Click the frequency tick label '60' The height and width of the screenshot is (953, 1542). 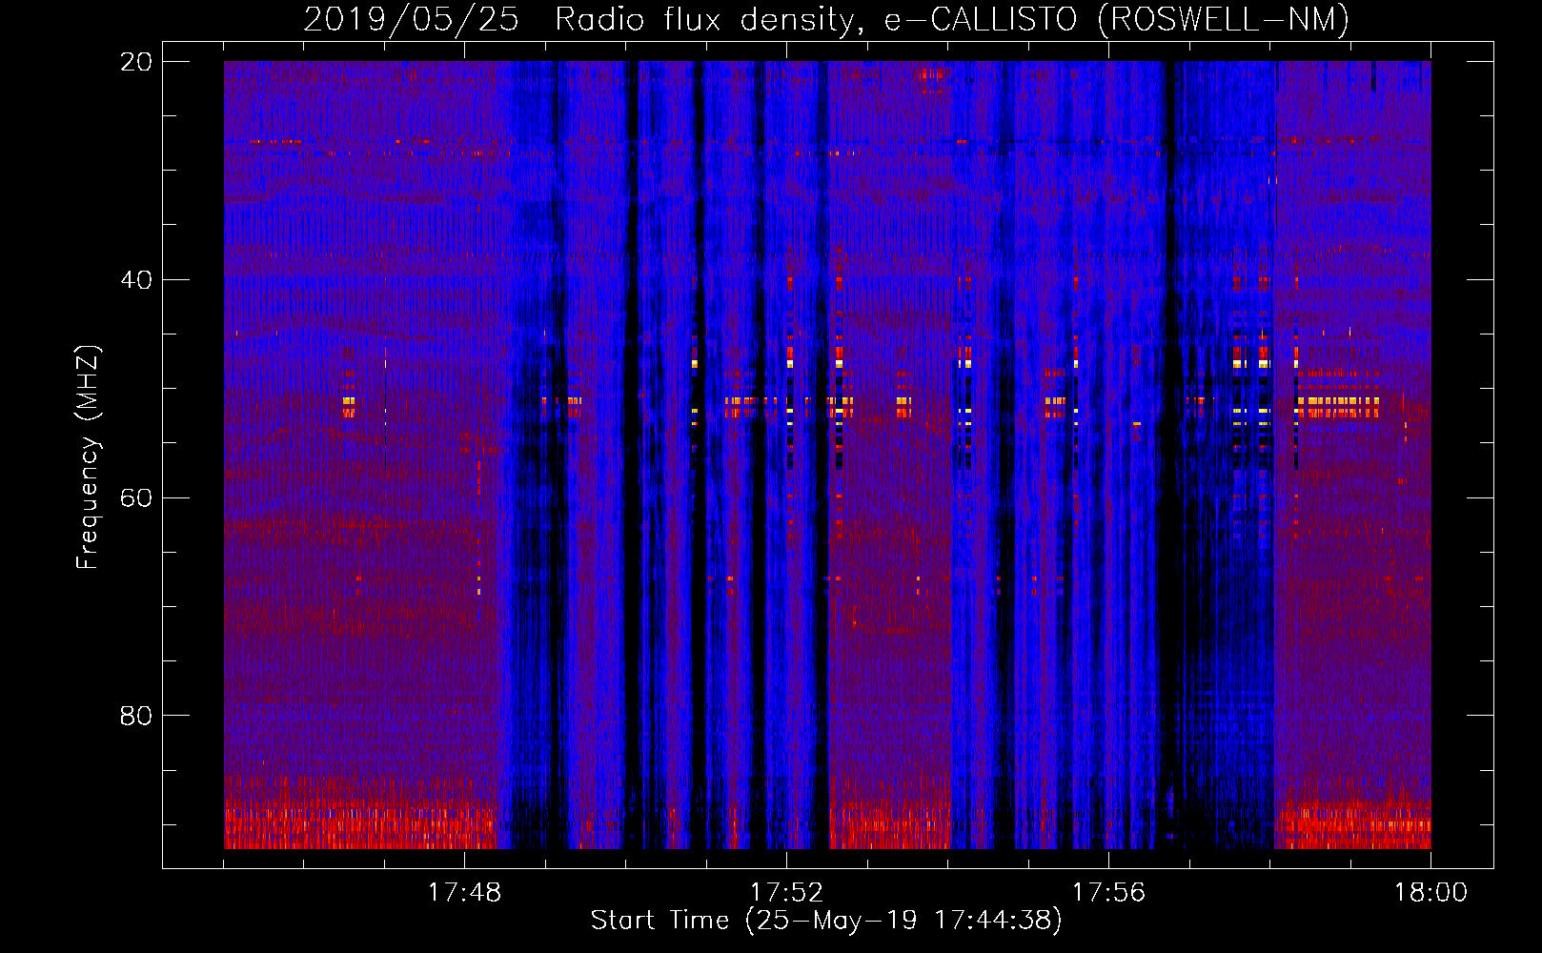pyautogui.click(x=136, y=497)
